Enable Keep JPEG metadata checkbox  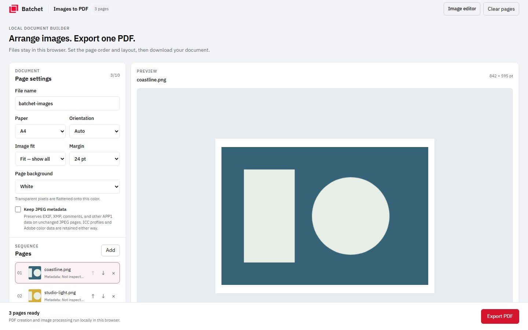click(x=18, y=209)
